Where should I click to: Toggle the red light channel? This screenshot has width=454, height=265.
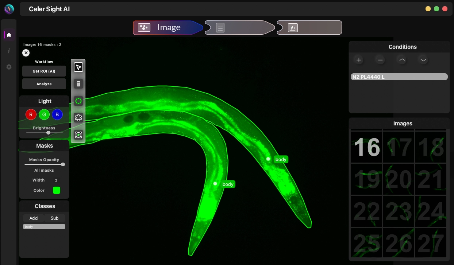[31, 114]
